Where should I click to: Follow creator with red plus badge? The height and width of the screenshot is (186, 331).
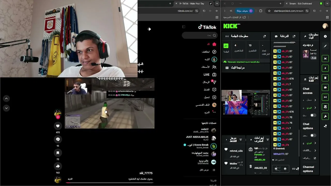[x=58, y=117]
